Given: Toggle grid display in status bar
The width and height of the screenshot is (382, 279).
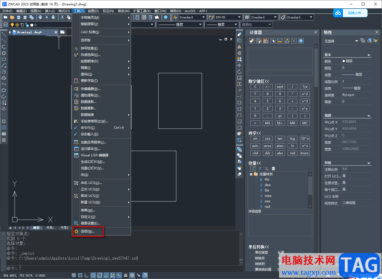Looking at the screenshot, I should coord(80,275).
